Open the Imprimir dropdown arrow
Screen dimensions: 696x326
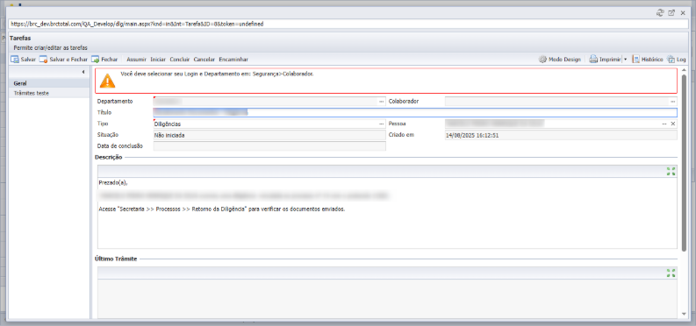[625, 60]
